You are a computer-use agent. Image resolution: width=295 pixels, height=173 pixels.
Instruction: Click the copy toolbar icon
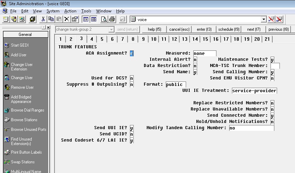51,19
